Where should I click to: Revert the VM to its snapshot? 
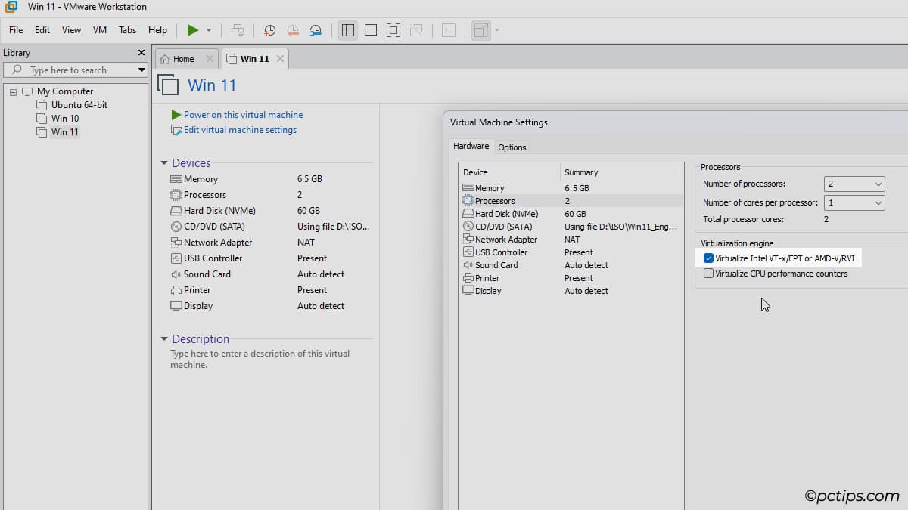point(293,30)
